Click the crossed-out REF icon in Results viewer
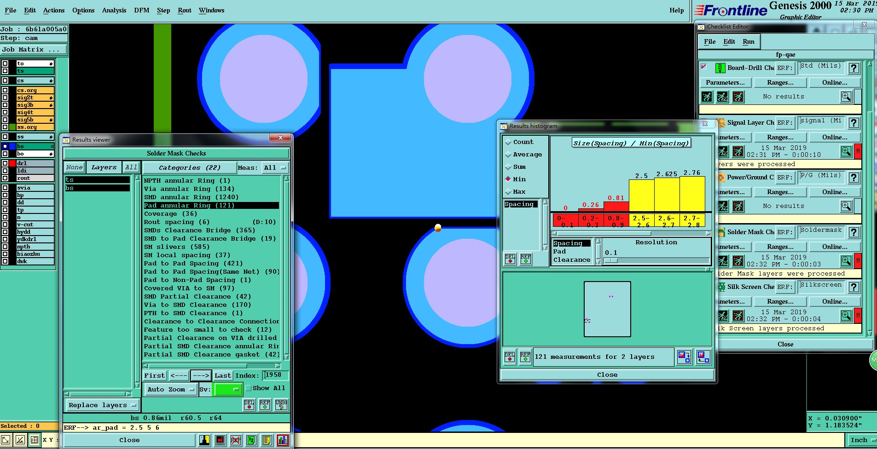877x449 pixels. tap(235, 440)
